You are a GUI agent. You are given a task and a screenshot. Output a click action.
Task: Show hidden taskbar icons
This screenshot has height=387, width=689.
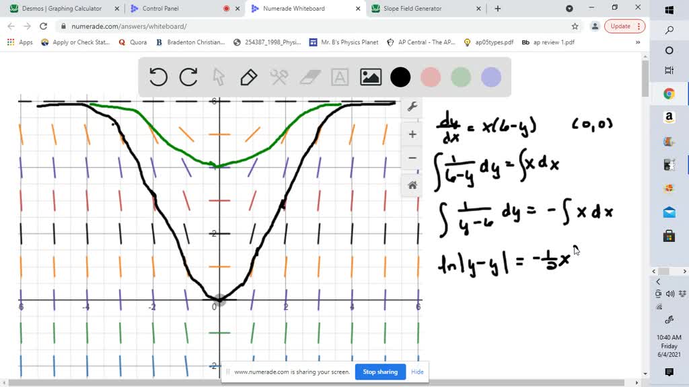click(658, 282)
